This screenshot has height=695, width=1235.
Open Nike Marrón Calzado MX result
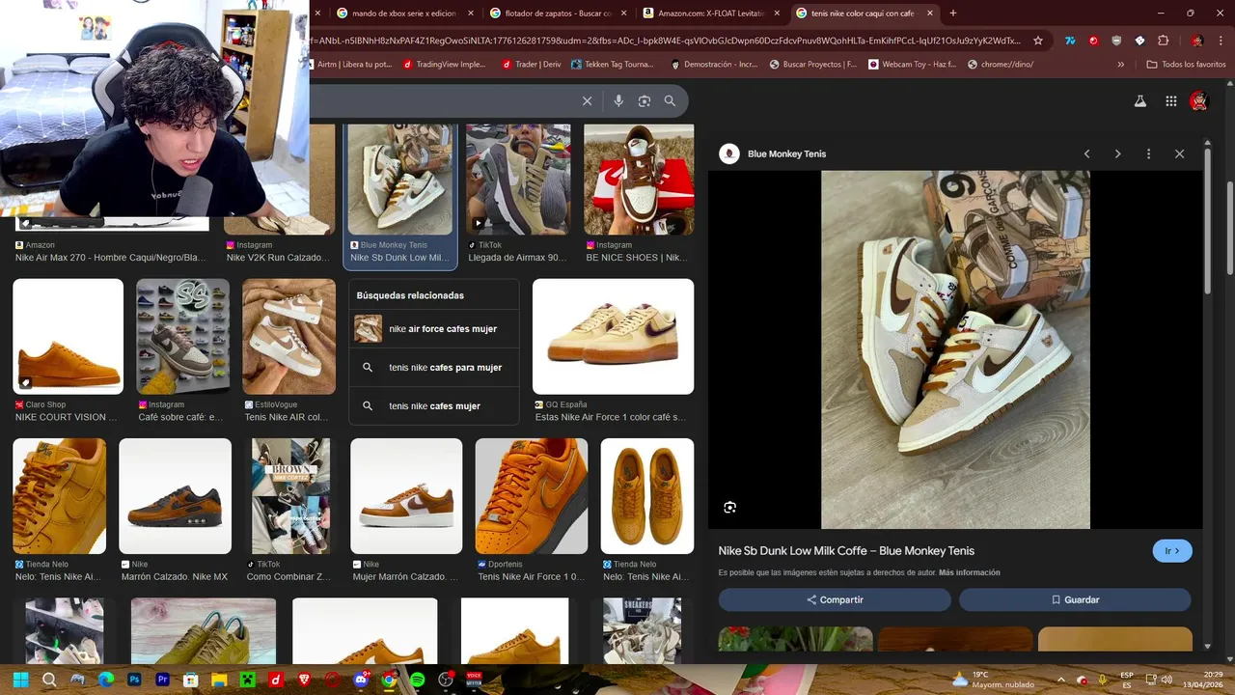175,511
